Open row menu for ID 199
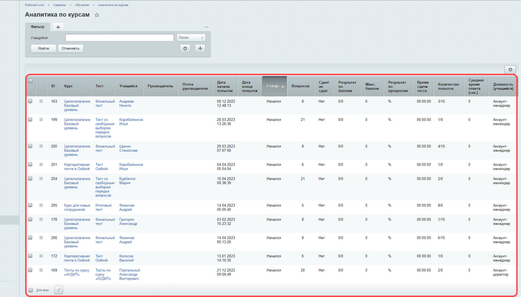Screen dimensions: 521x297 tap(41, 120)
